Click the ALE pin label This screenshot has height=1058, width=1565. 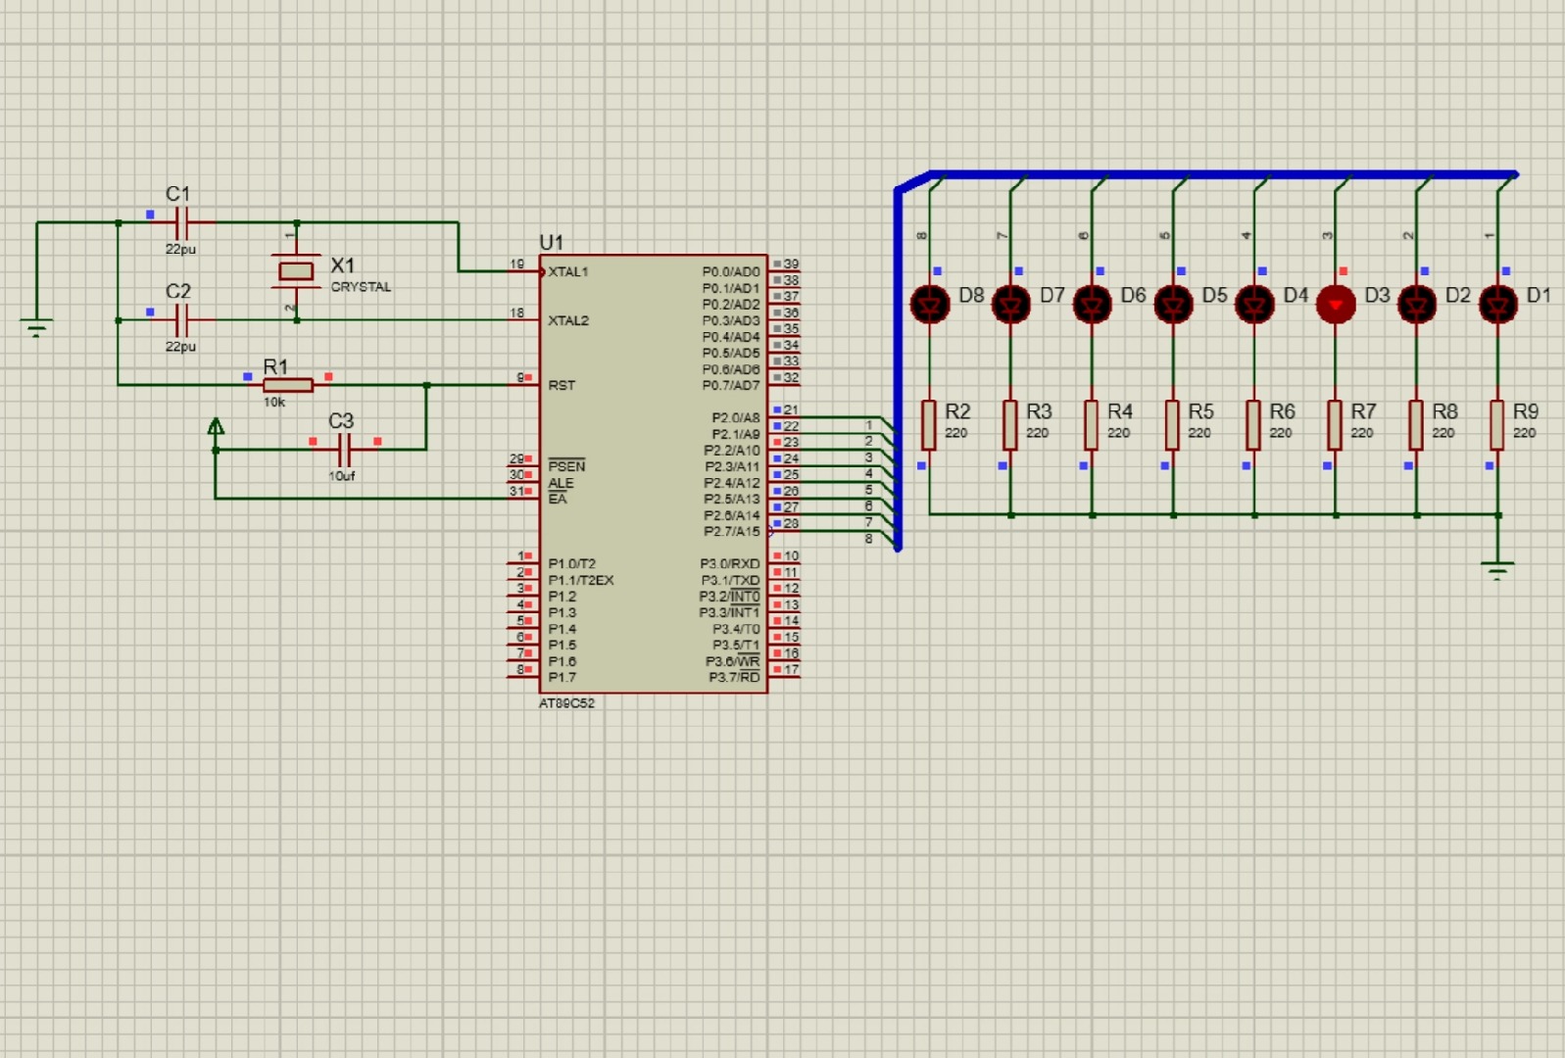tap(561, 483)
